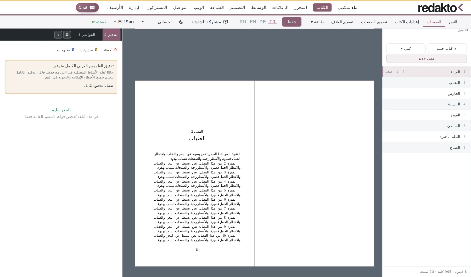Select chapter 4 الرسالة
This screenshot has width=471, height=277.
[427, 104]
